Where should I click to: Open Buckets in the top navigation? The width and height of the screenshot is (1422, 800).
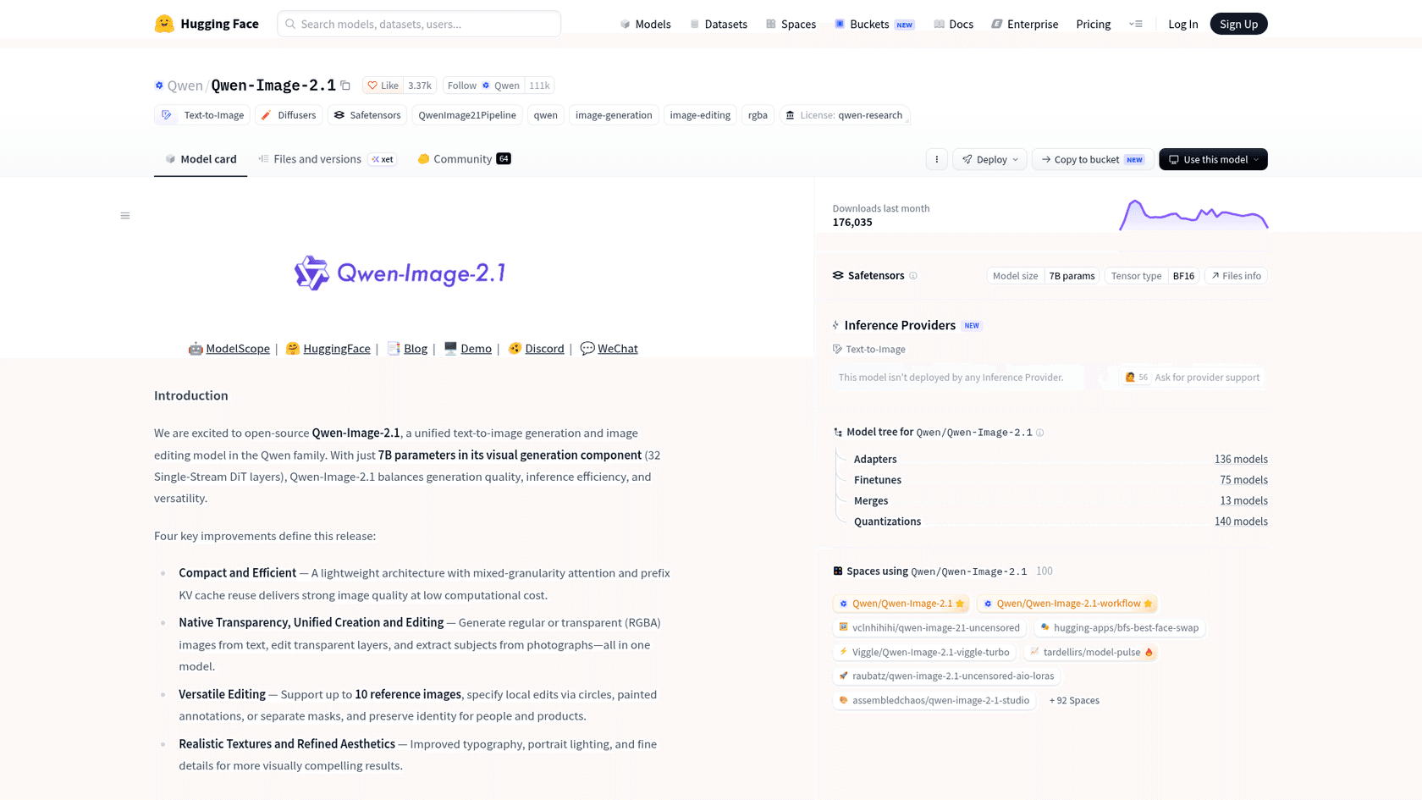coord(874,24)
